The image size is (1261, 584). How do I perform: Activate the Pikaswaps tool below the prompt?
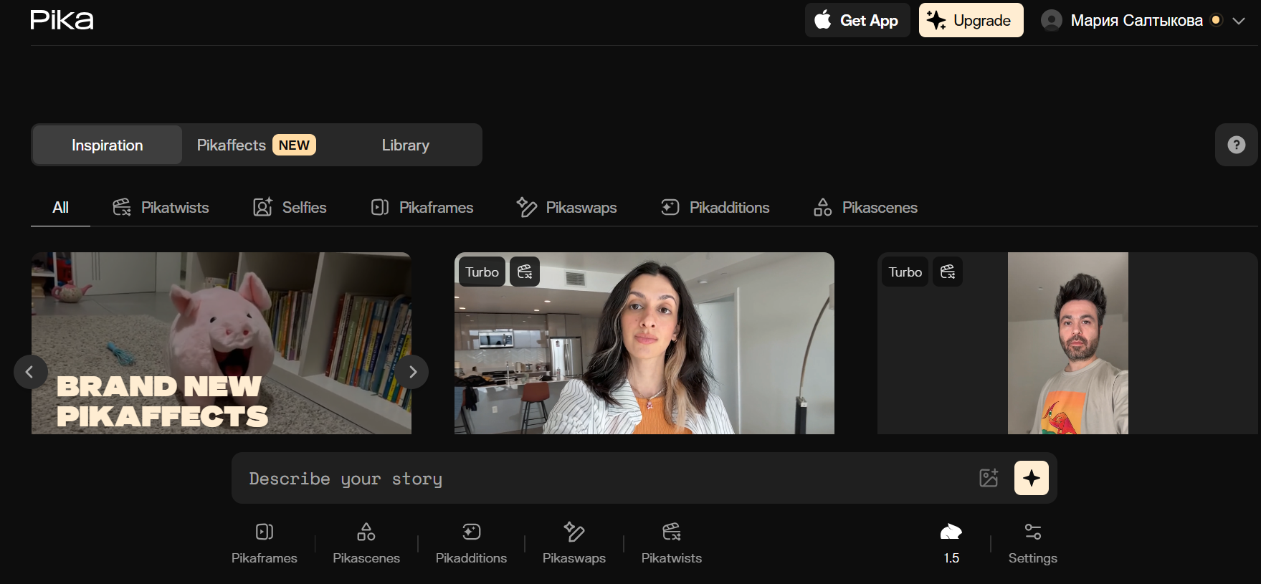574,543
